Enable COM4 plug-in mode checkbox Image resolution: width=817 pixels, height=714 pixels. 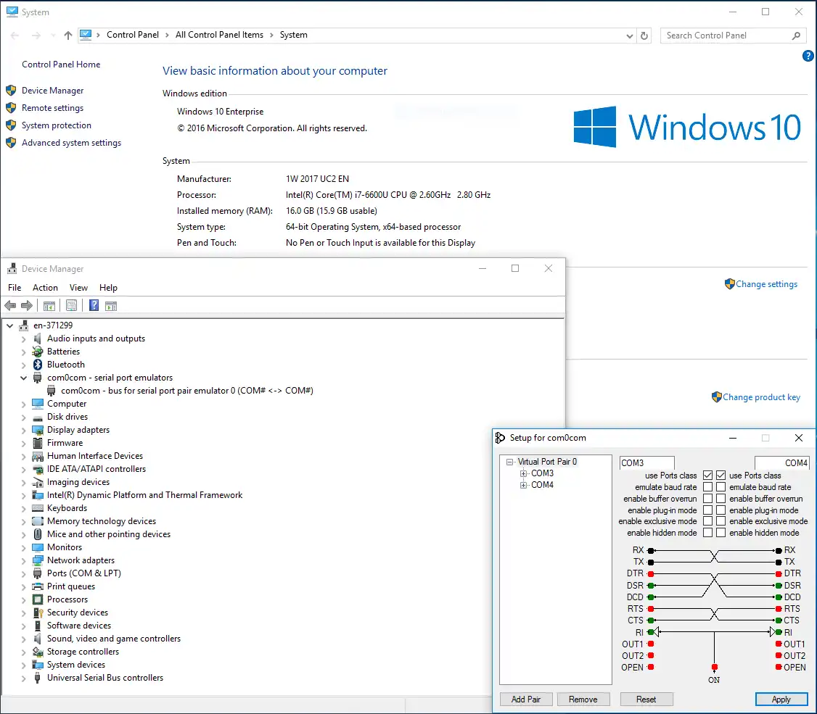(x=720, y=510)
